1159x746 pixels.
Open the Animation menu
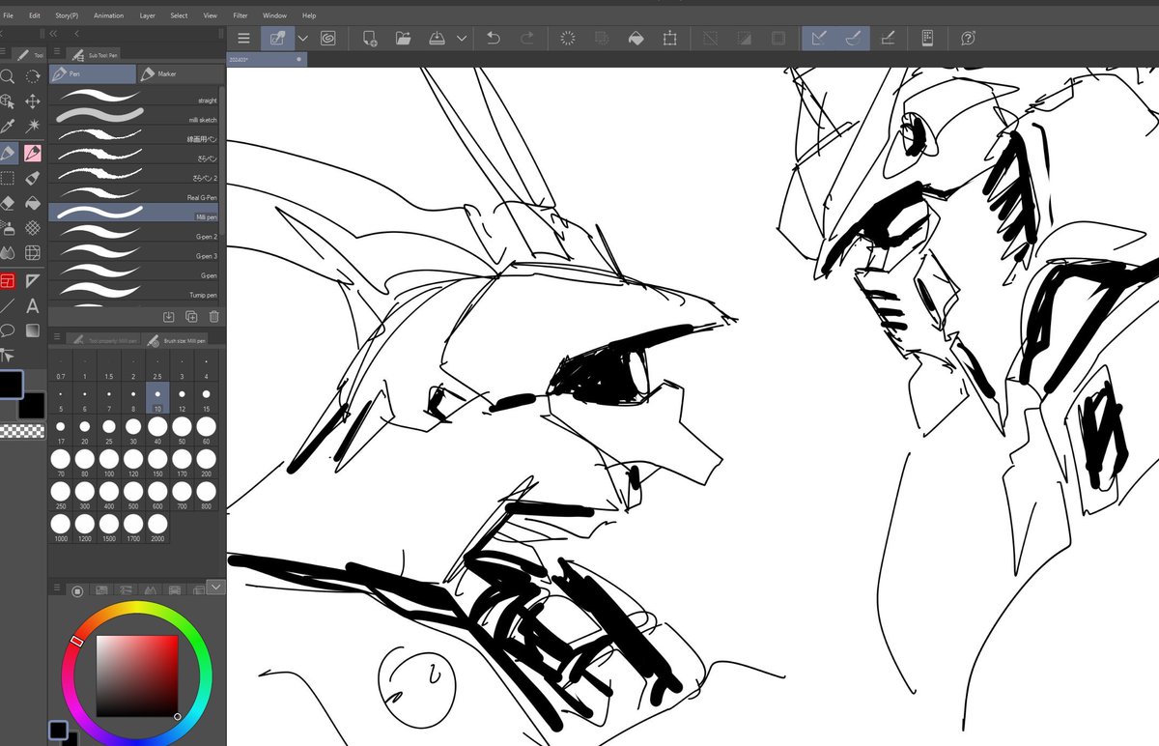coord(108,15)
